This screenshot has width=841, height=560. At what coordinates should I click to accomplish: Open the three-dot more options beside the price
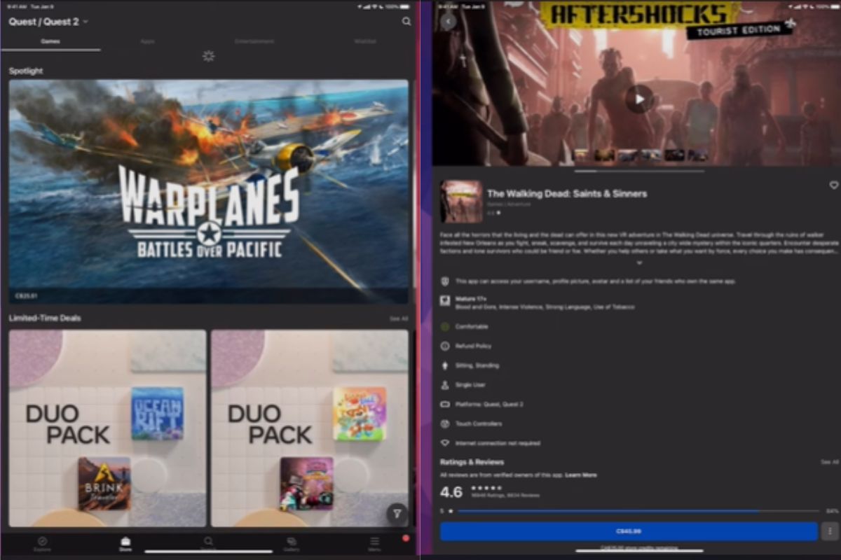tap(829, 531)
